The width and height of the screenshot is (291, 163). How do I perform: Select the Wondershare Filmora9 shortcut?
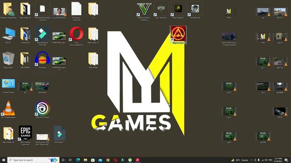click(42, 36)
